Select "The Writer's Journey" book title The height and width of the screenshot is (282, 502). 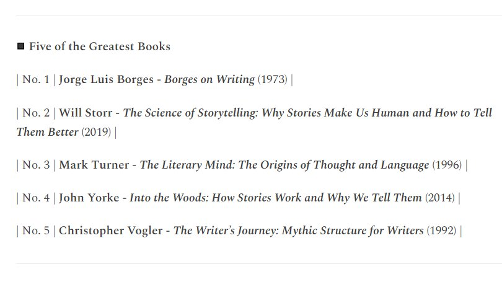[299, 231]
